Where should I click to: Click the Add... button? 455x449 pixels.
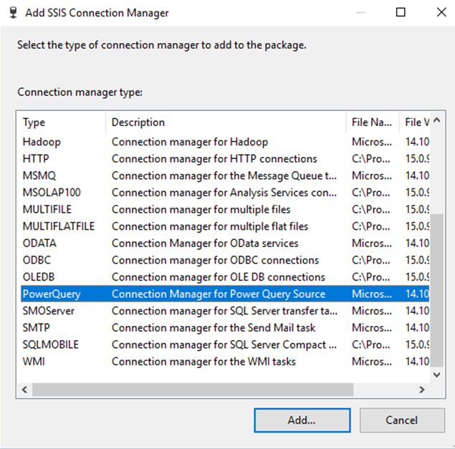click(302, 420)
